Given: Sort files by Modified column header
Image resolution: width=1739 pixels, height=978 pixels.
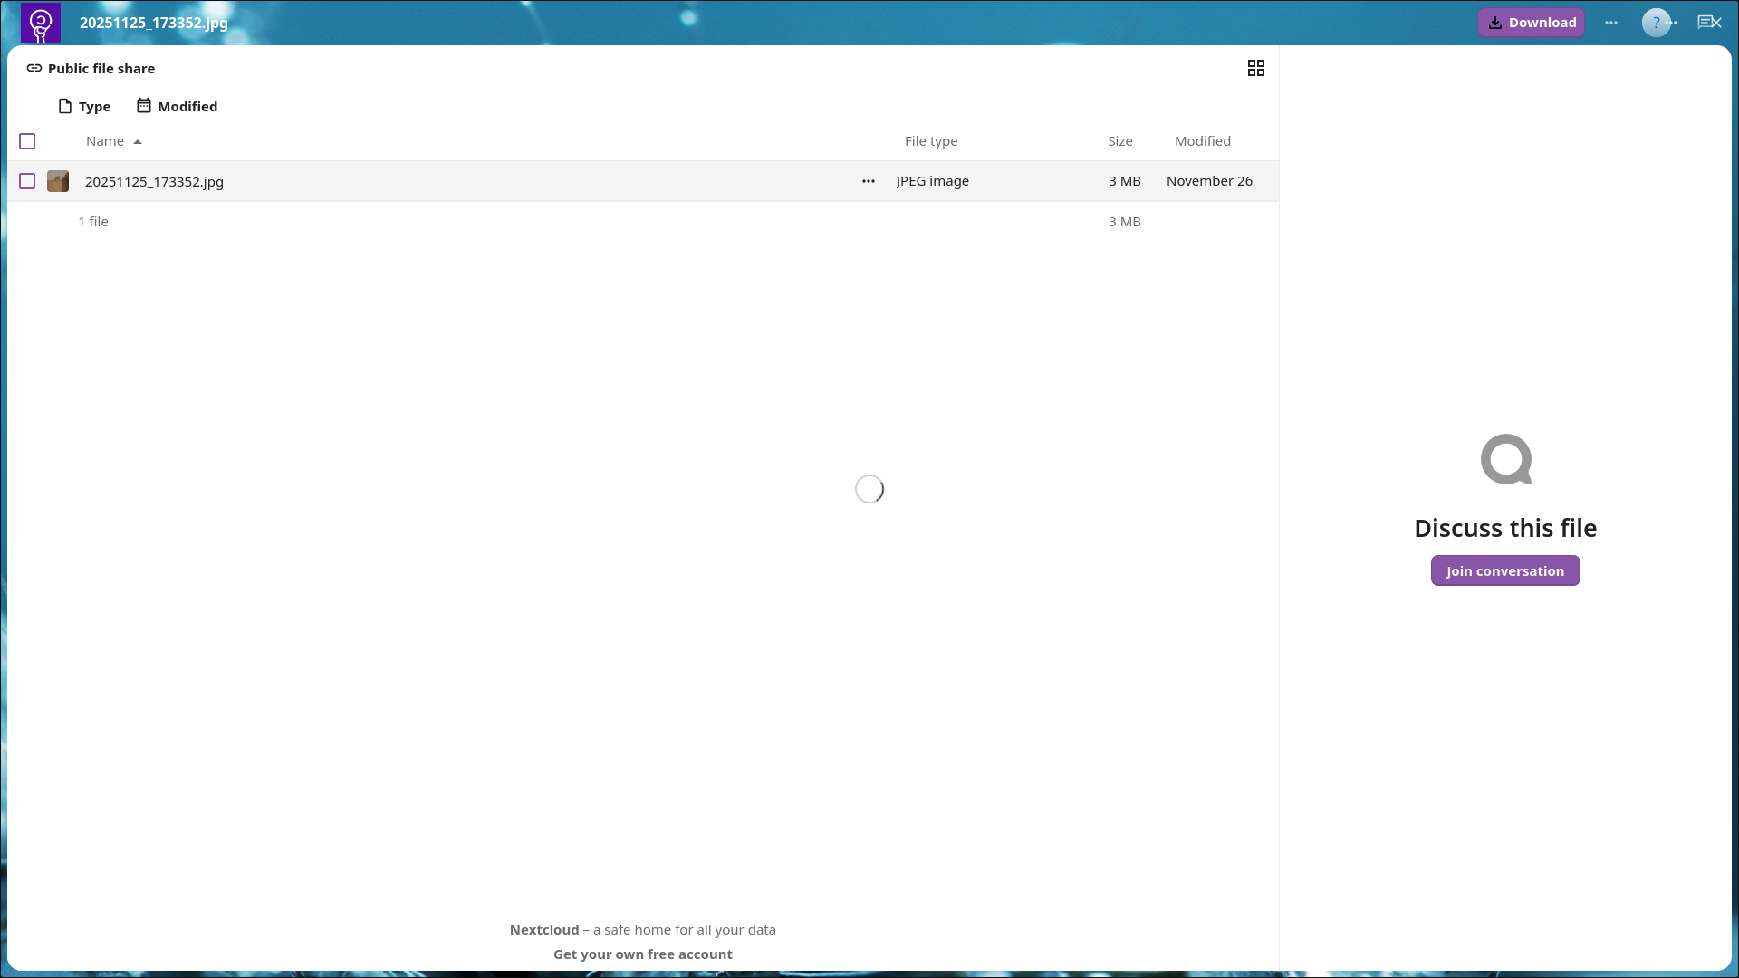Looking at the screenshot, I should (1202, 141).
